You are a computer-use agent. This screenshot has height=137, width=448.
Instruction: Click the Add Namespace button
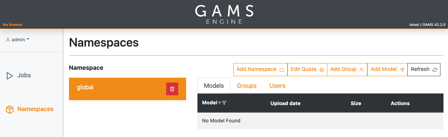coord(260,69)
